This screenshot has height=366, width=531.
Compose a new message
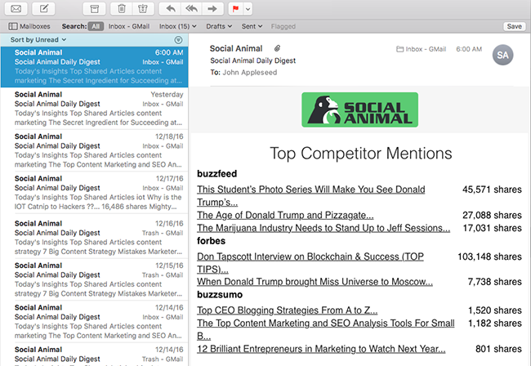43,9
